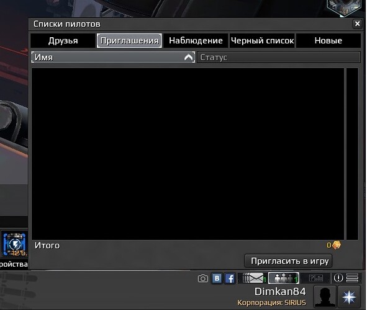Click the pilot name Dimkan84
367x310 pixels.
[x=280, y=291]
